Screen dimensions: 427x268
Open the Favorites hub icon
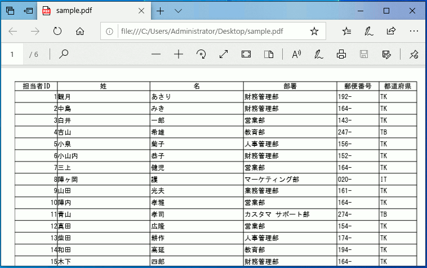346,32
